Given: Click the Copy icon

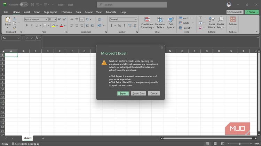Looking at the screenshot, I should pyautogui.click(x=15, y=23).
